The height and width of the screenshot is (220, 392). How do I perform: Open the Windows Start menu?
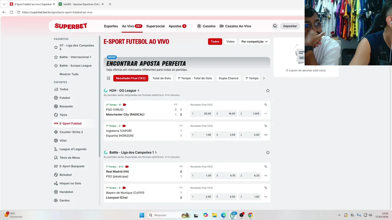[142, 215]
